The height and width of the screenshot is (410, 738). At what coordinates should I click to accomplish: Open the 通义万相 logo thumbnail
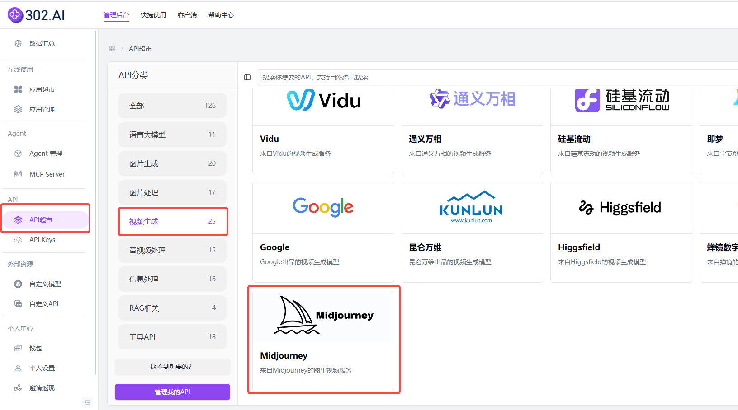click(x=472, y=99)
